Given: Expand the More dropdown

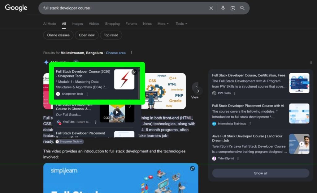Looking at the screenshot, I should pyautogui.click(x=163, y=23).
